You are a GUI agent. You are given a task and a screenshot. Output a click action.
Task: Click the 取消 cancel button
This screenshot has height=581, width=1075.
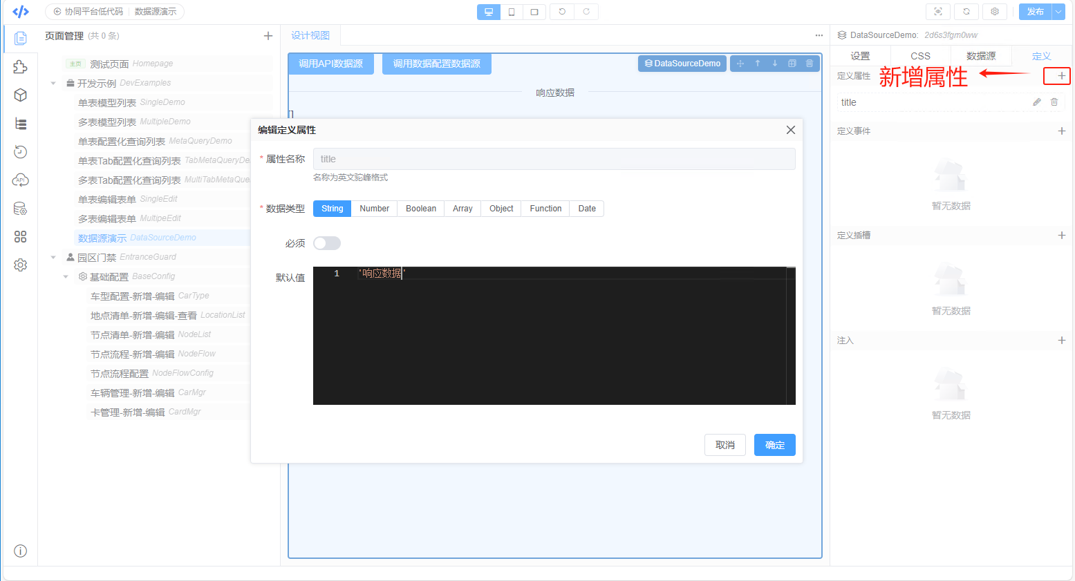click(725, 445)
